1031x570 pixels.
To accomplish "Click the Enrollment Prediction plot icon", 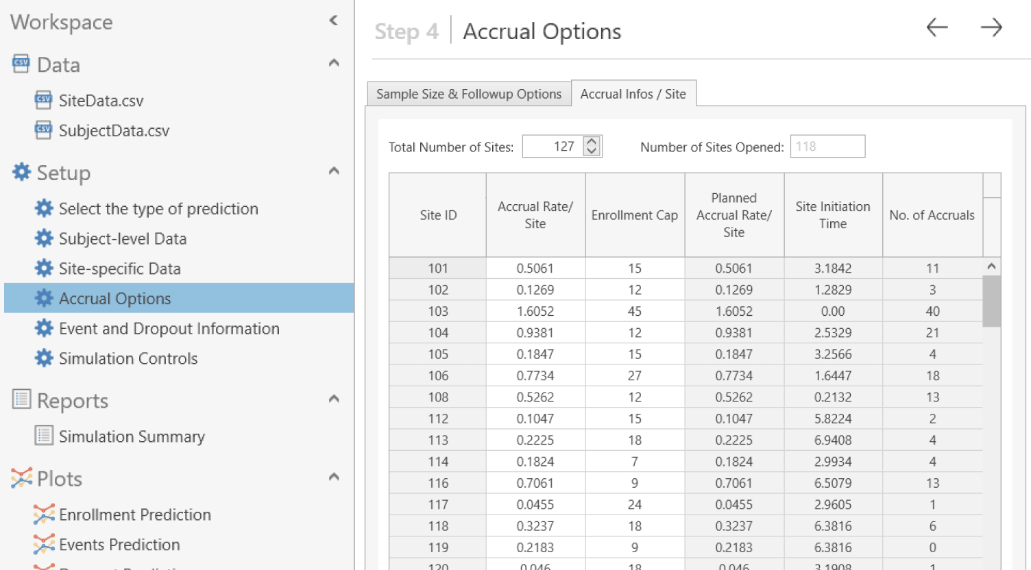I will 44,514.
